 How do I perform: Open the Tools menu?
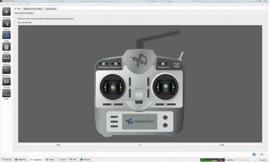[13, 4]
